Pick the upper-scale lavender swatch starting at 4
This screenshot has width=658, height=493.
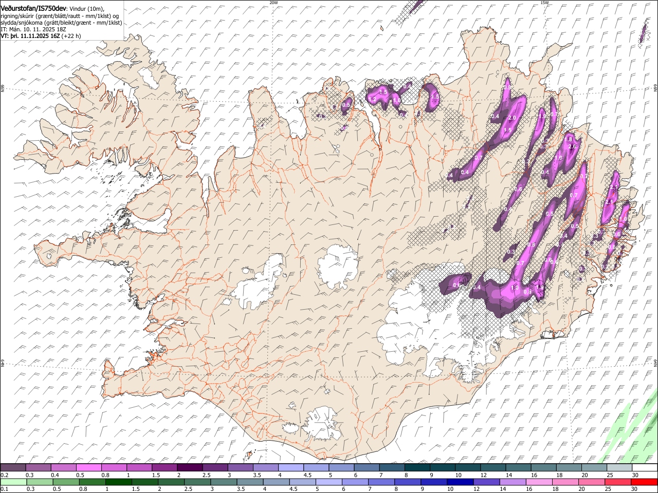pyautogui.click(x=291, y=467)
